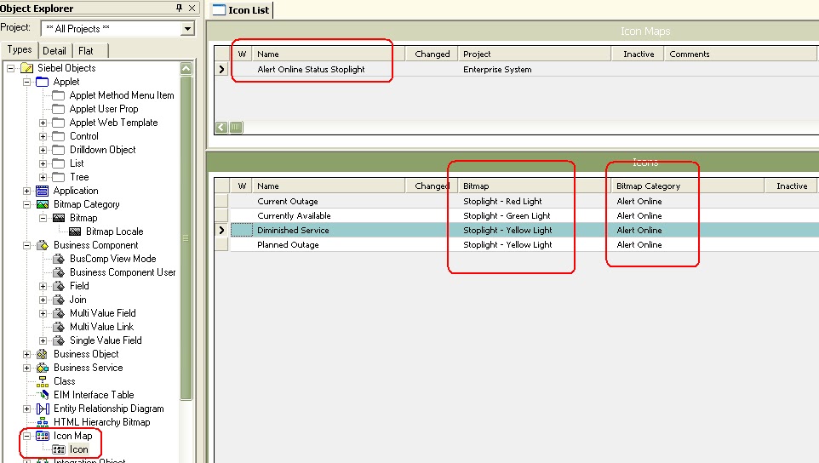Select the Business Component User Prop item

123,272
